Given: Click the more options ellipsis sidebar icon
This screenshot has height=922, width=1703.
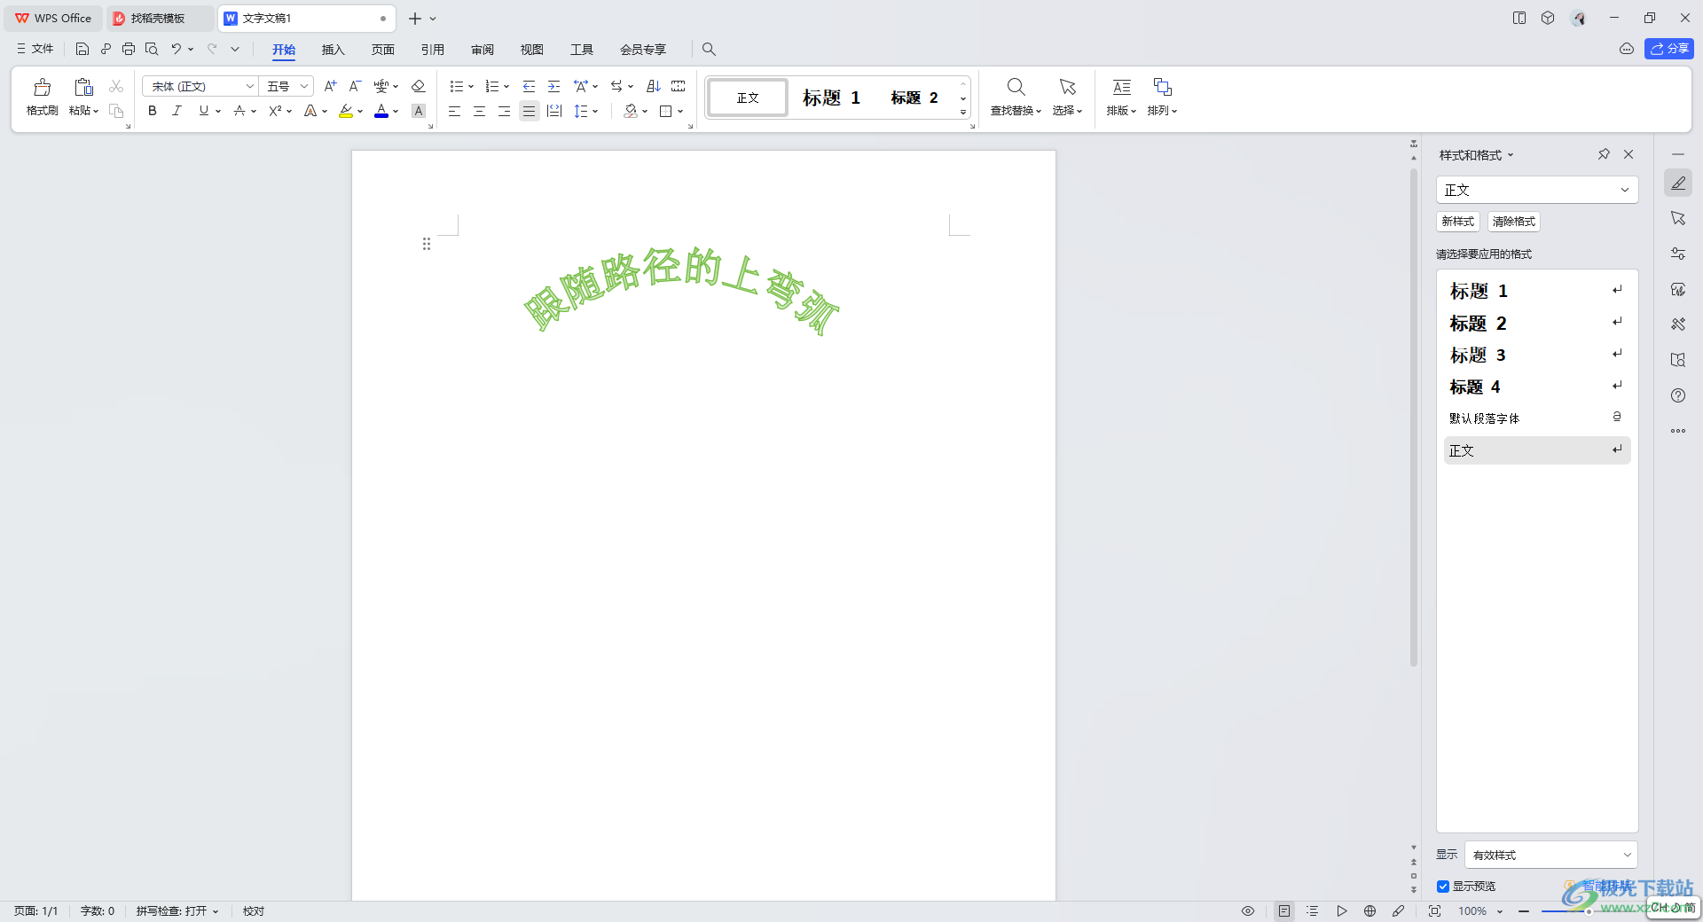Looking at the screenshot, I should pos(1678,431).
